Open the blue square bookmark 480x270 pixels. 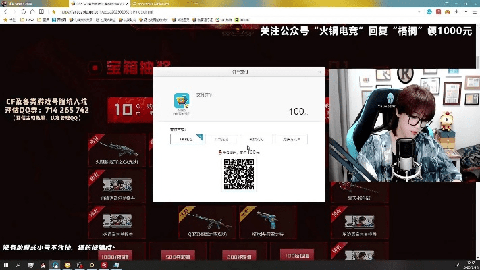(x=59, y=20)
